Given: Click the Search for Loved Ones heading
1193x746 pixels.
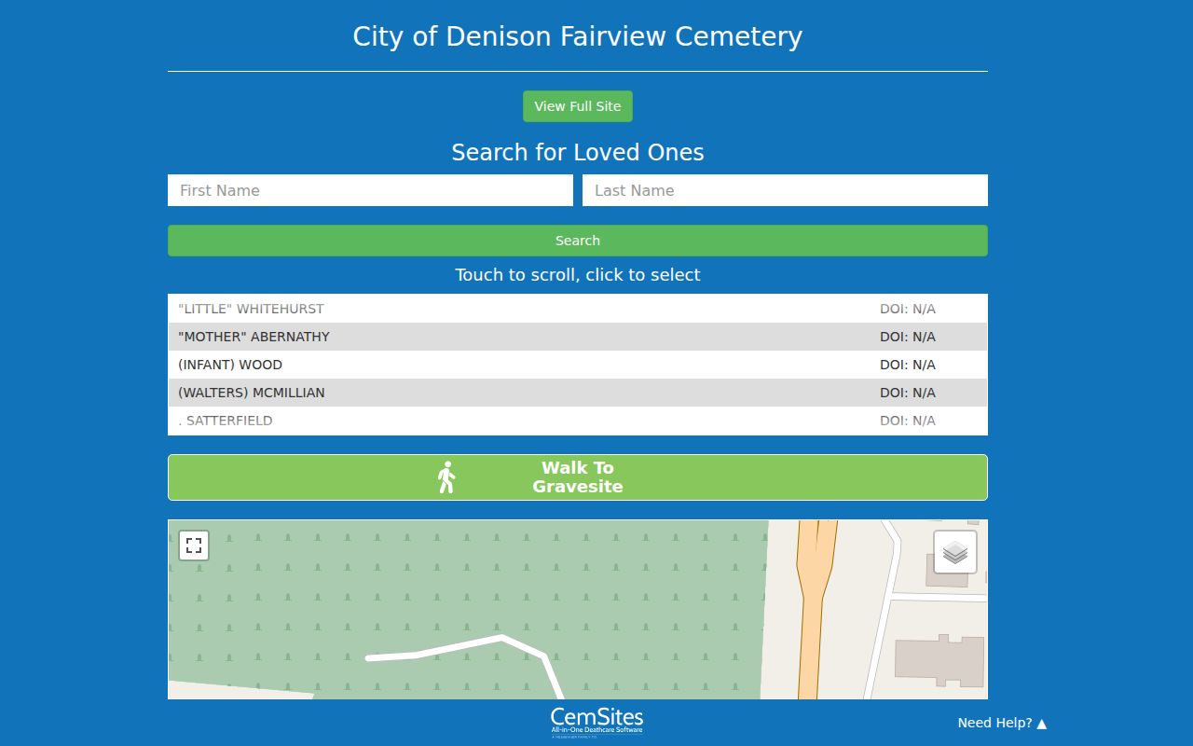Looking at the screenshot, I should (578, 153).
